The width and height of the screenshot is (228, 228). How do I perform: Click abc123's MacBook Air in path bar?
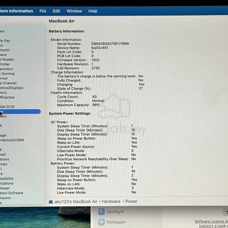click(76, 201)
